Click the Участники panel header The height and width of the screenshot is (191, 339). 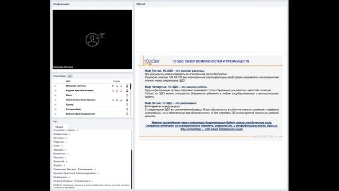pos(59,76)
